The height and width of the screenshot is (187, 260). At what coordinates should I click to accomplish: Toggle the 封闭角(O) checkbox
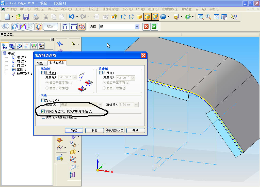[x=43, y=100]
